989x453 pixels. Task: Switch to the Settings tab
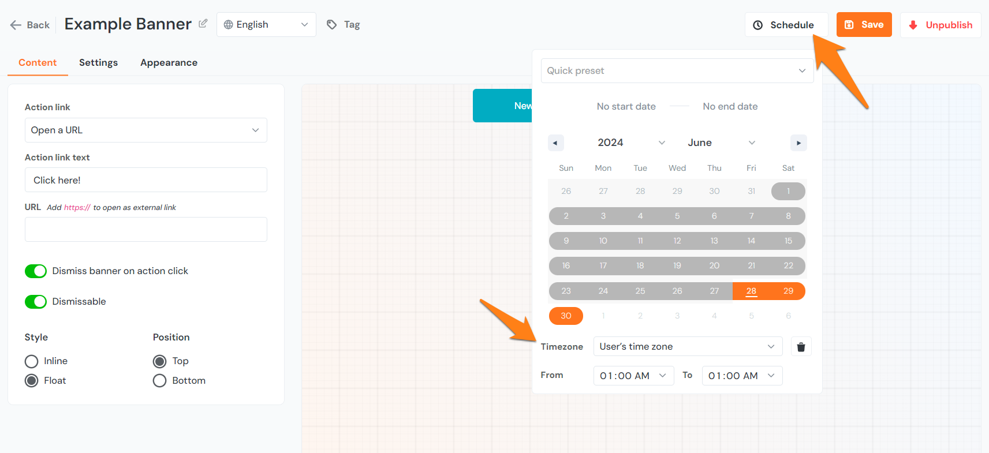(98, 63)
